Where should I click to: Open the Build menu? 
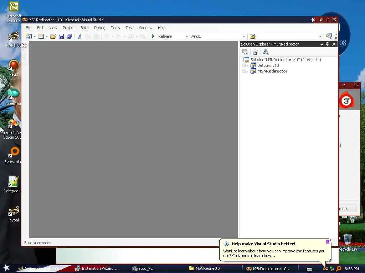point(84,28)
